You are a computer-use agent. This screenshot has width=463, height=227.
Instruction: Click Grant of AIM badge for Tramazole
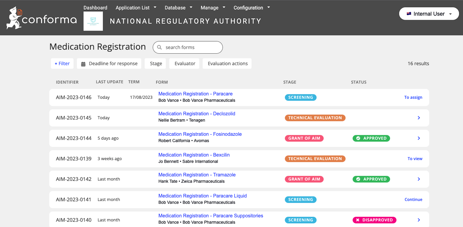[x=304, y=179]
